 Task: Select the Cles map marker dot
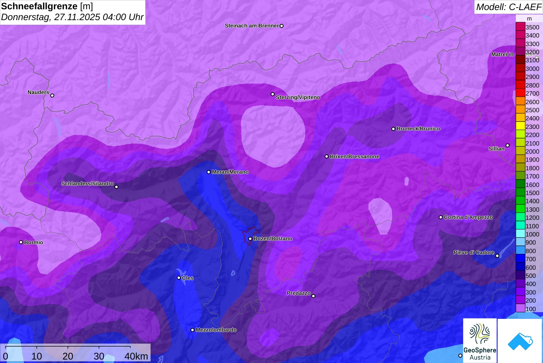tap(179, 278)
